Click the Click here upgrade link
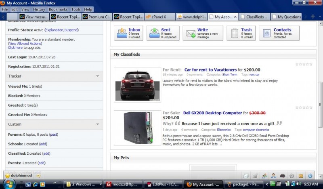The image size is (323, 189). click(x=15, y=48)
